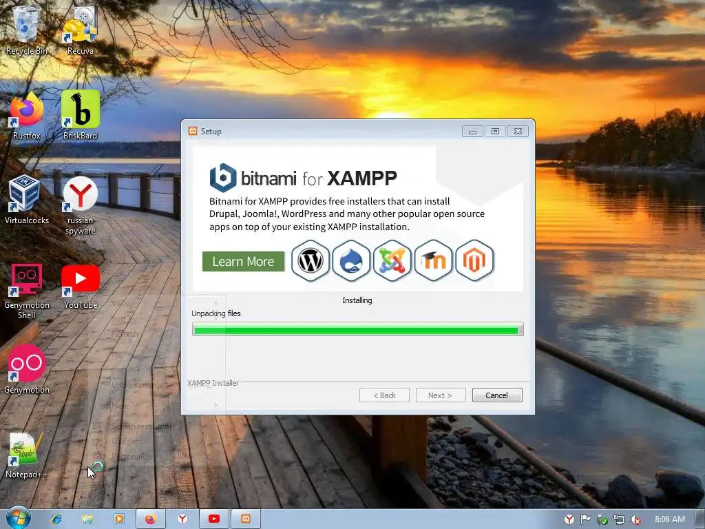The width and height of the screenshot is (705, 529).
Task: Click the installation progress bar
Action: point(358,329)
